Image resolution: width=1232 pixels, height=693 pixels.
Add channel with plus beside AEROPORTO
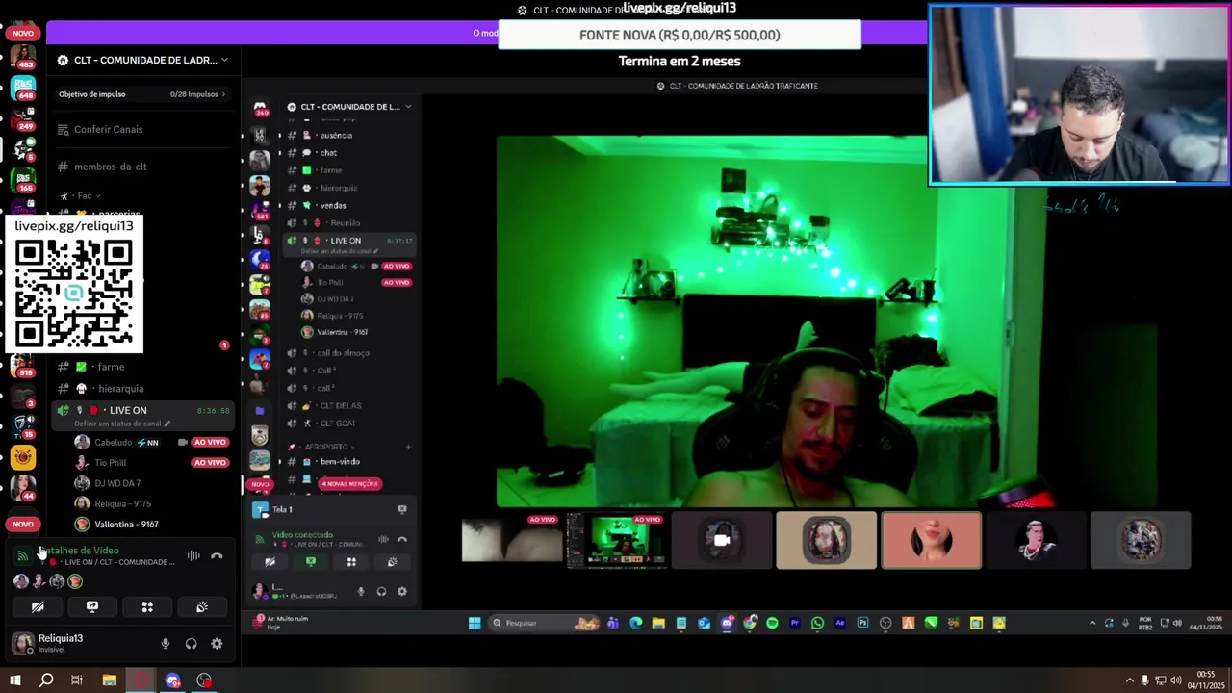click(x=407, y=447)
